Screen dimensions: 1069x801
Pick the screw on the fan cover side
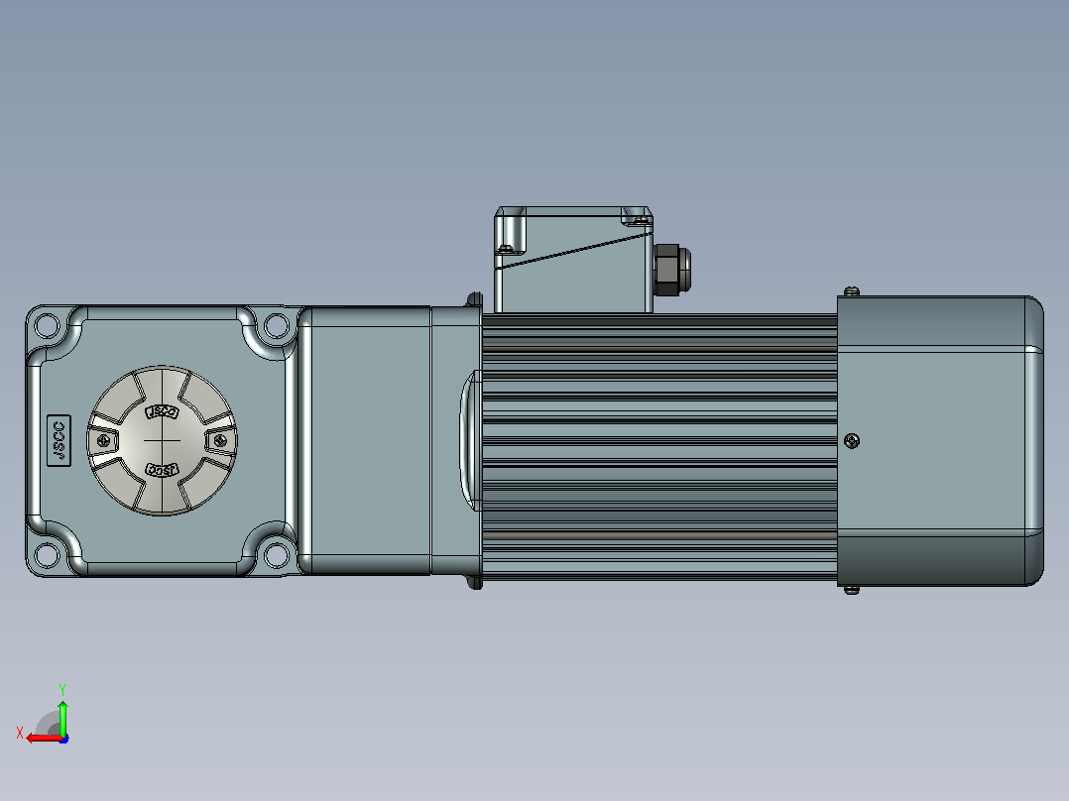(x=852, y=441)
